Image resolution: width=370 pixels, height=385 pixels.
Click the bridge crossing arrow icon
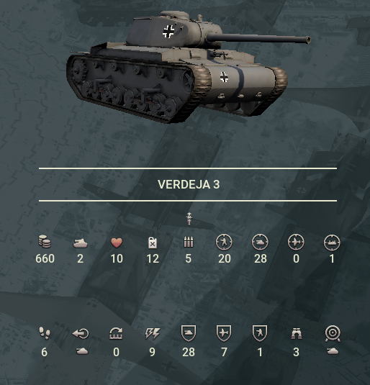116,333
